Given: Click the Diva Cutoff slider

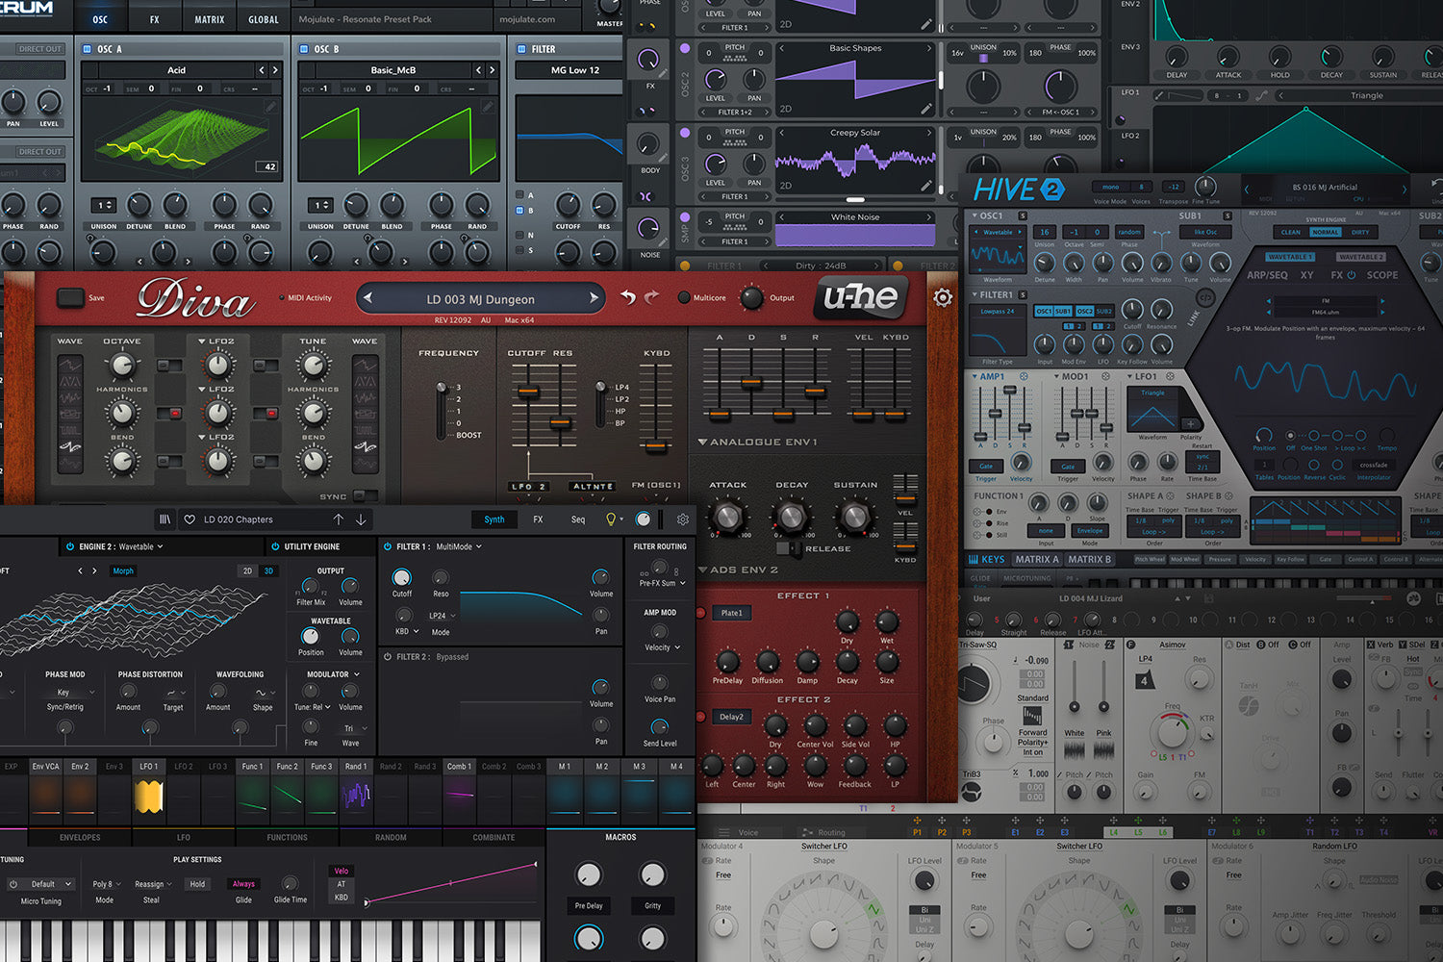Looking at the screenshot, I should tap(526, 392).
